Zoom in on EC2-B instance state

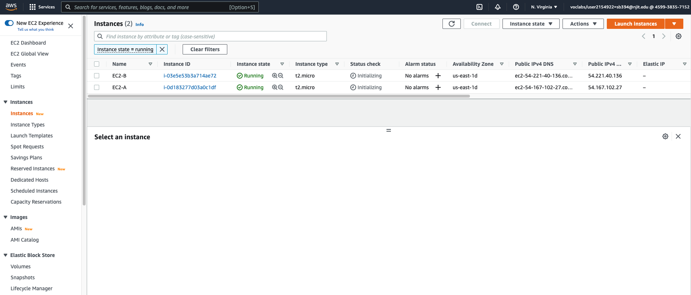(x=274, y=76)
